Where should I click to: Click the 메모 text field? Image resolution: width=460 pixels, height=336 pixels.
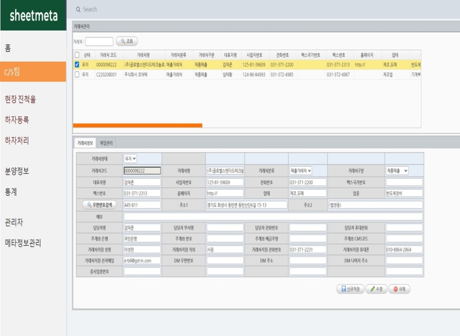coord(273,217)
